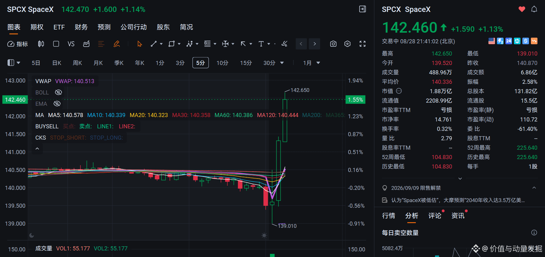Open the pattern tool dropdown arrow
Image resolution: width=545 pixels, height=257 pixels.
[x=197, y=44]
